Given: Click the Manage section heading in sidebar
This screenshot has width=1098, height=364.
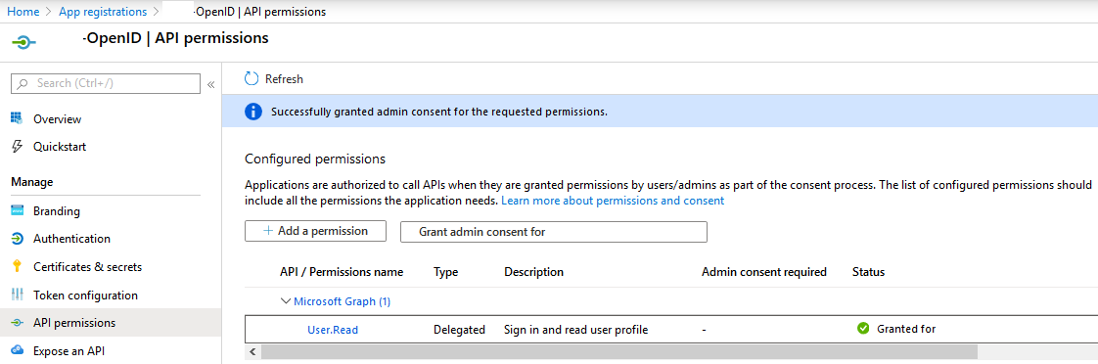Looking at the screenshot, I should coord(32,182).
